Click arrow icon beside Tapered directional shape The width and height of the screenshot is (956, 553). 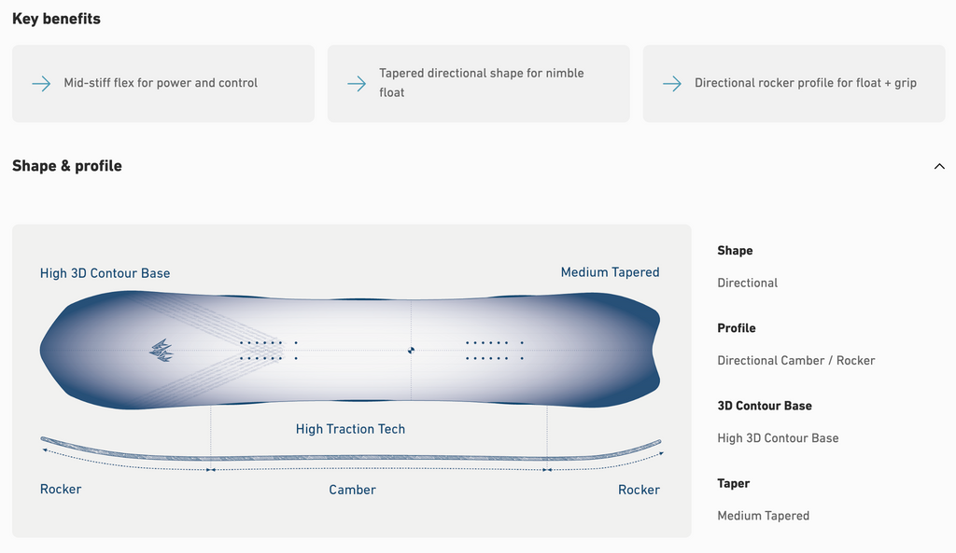357,83
